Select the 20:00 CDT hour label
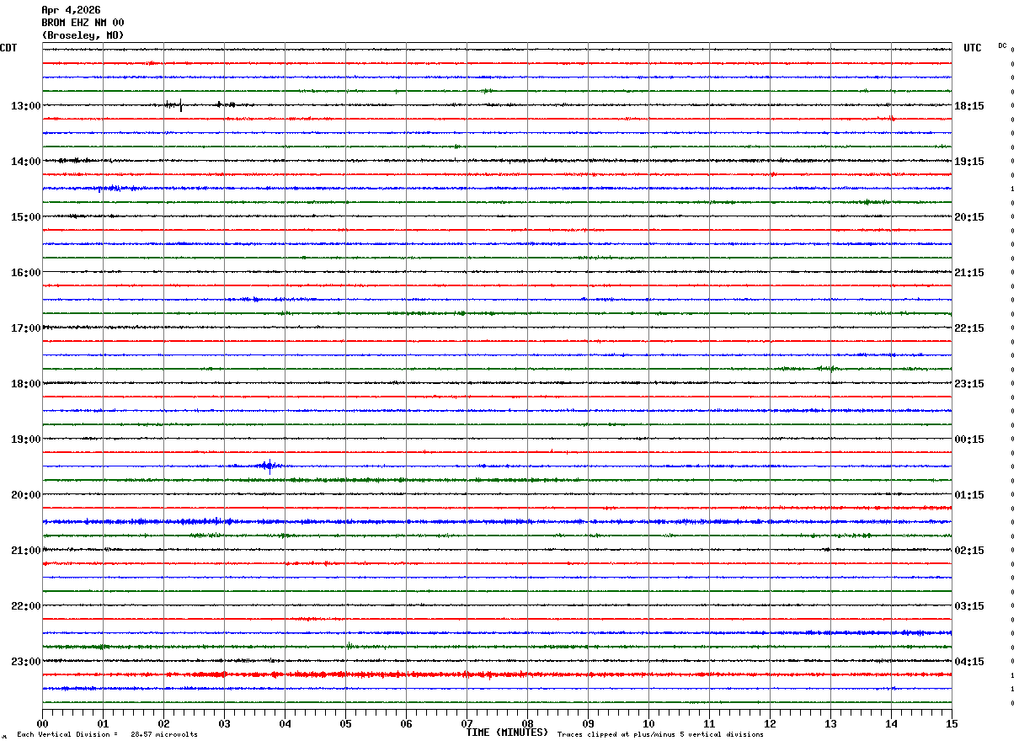Viewport: 1019px width, 746px height. [25, 495]
